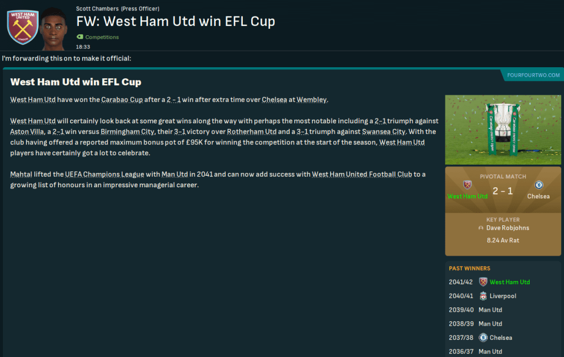Click the West Ham United club crest
Screen dimensions: 564x357
point(23,27)
